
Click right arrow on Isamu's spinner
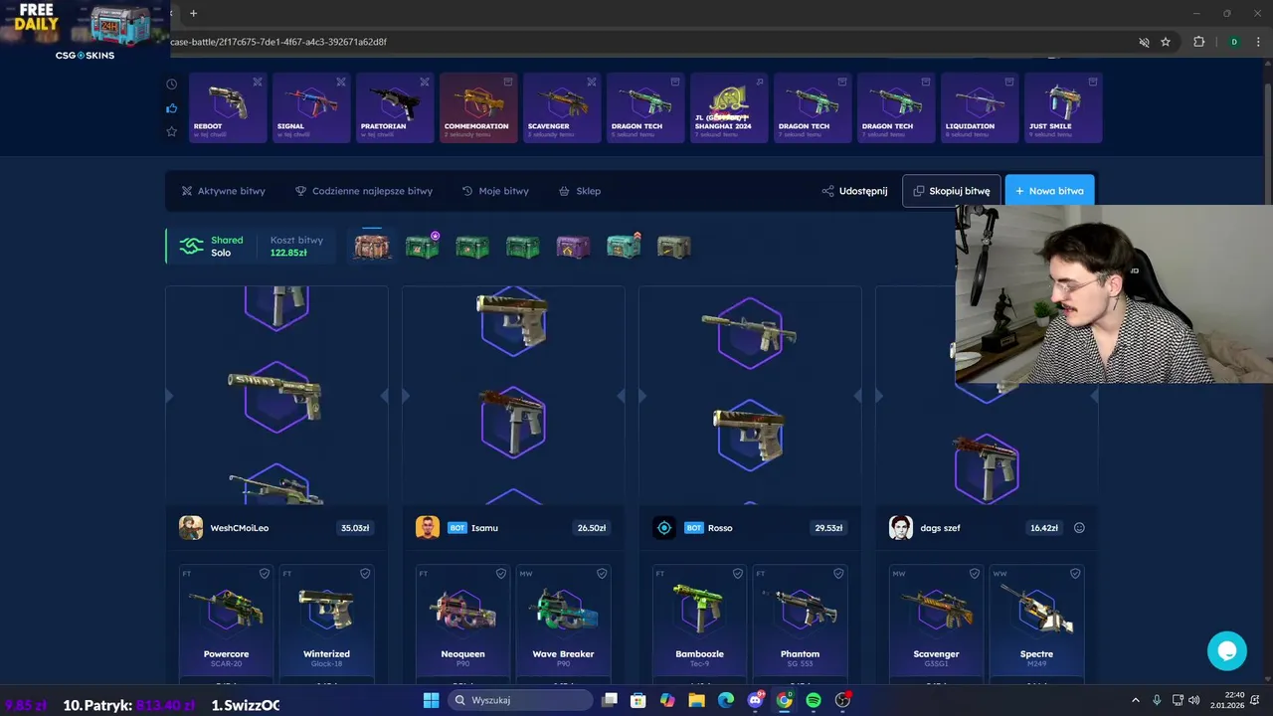621,396
